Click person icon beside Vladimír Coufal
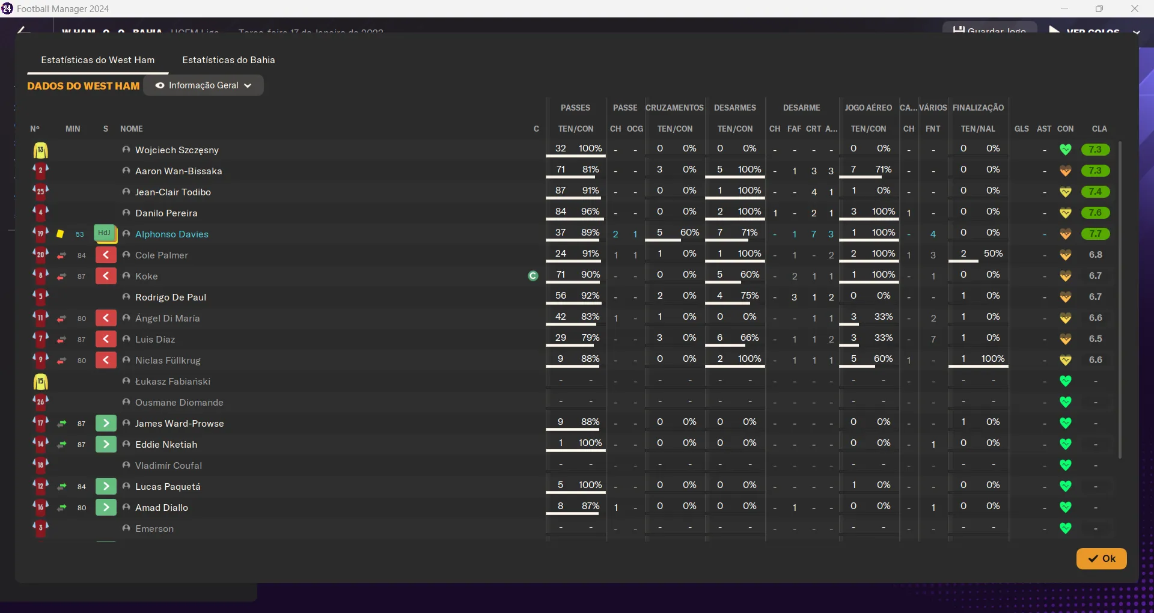 126,465
